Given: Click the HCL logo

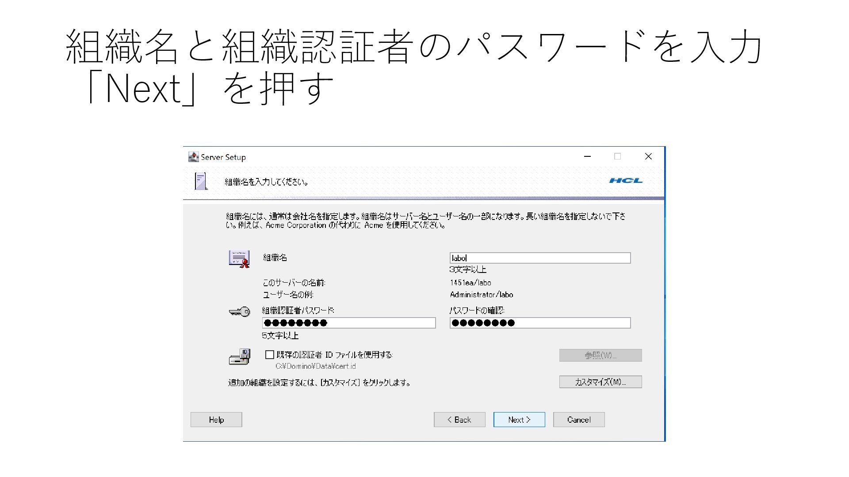Looking at the screenshot, I should (626, 180).
